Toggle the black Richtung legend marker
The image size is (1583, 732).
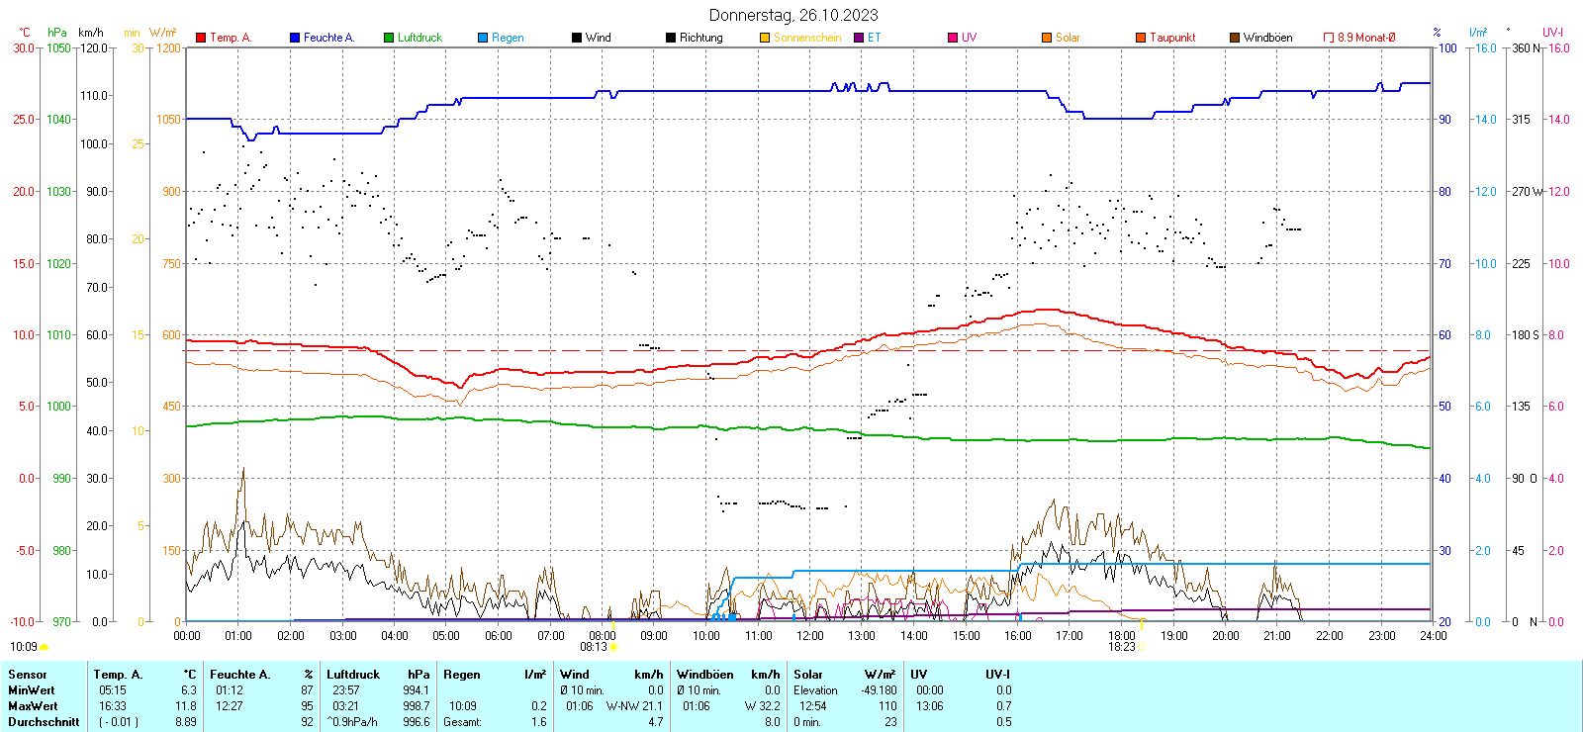(671, 38)
